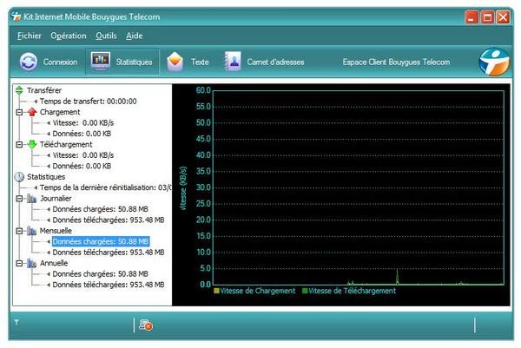Select highlighted Mensuelle Données chargées row
Viewport: 521px width, 348px height.
[x=101, y=241]
